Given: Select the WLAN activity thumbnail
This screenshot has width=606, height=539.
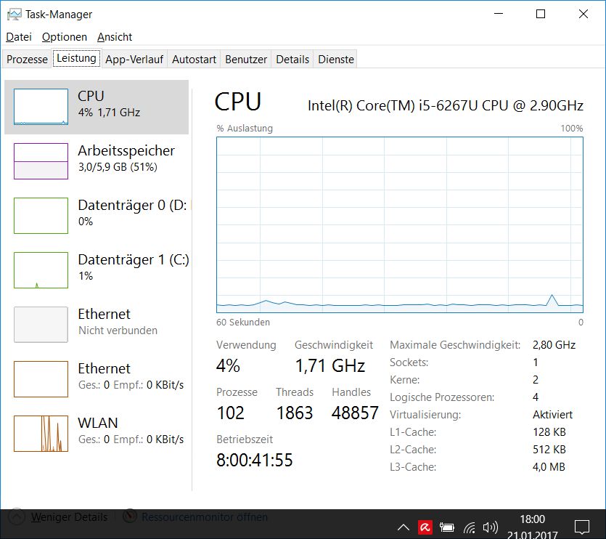Looking at the screenshot, I should click(x=41, y=434).
